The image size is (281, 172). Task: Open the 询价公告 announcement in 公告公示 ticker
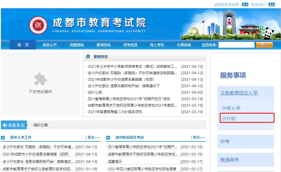coord(41,125)
